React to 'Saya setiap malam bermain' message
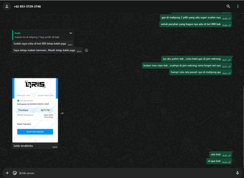The width and height of the screenshot is (244, 178). (86, 50)
